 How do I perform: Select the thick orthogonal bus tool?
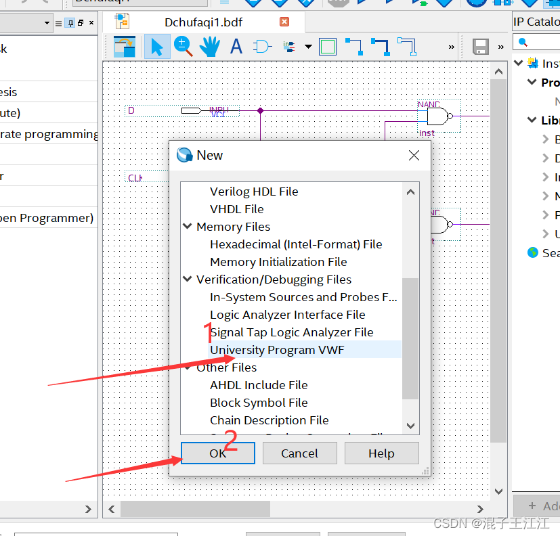[381, 47]
